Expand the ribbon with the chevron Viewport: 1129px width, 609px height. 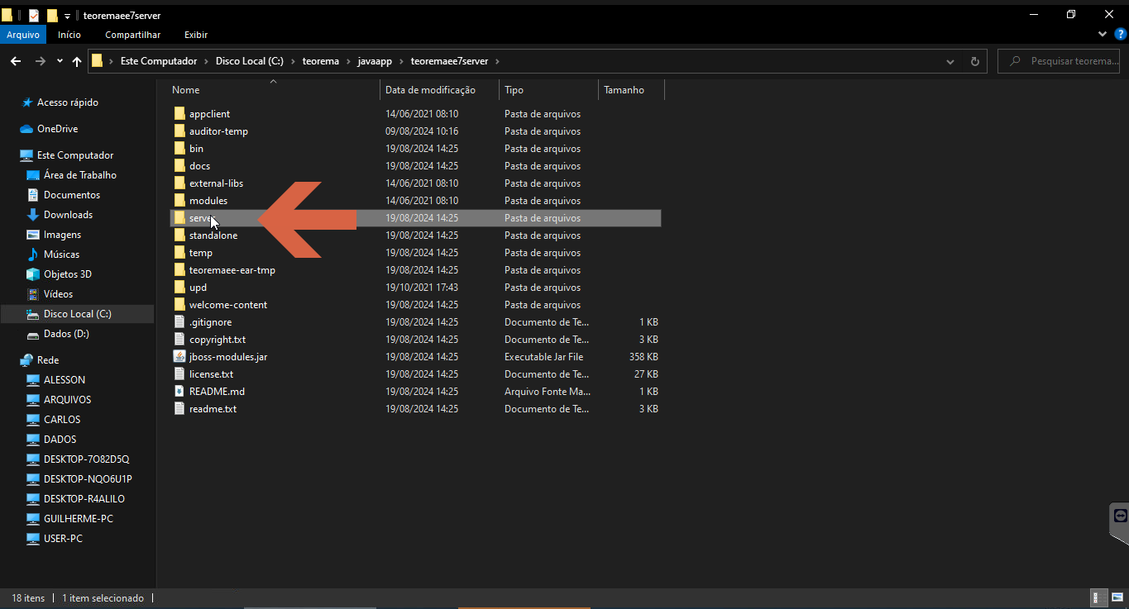(x=1103, y=35)
